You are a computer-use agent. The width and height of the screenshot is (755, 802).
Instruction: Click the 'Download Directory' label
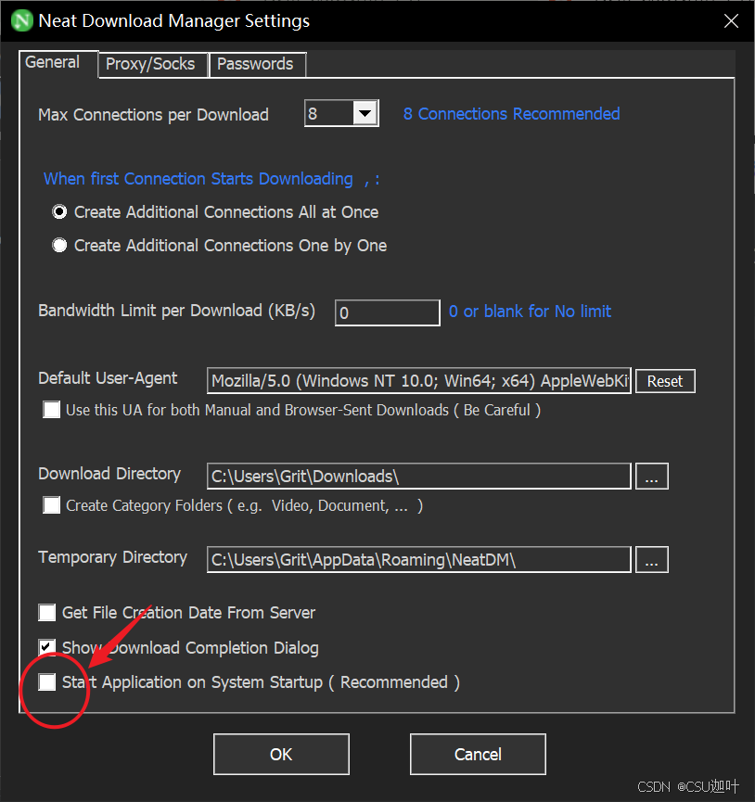[x=109, y=474]
